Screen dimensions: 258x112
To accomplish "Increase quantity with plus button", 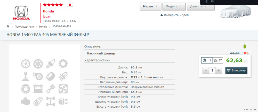I will 219,70.
